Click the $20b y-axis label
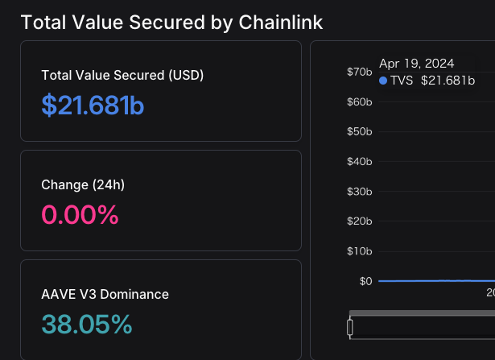This screenshot has width=495, height=360. pos(360,221)
